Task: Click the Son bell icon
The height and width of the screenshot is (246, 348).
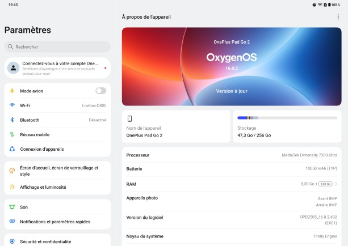Action: pyautogui.click(x=12, y=207)
